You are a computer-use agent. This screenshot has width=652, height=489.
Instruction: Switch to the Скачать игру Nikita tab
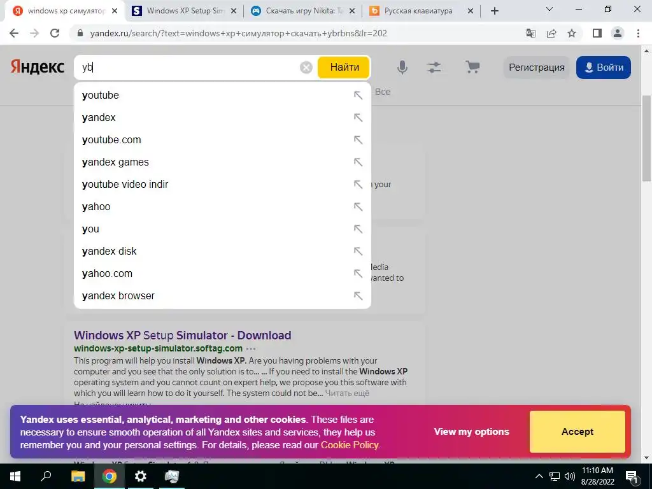tap(304, 11)
